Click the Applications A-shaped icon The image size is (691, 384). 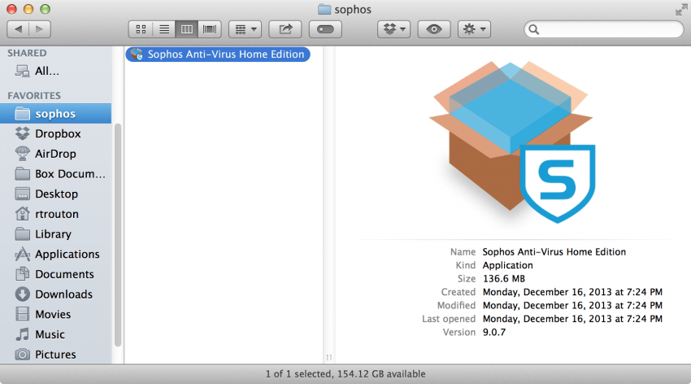coord(22,254)
